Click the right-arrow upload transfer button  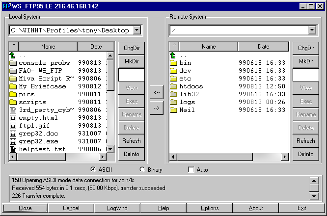pos(157,108)
